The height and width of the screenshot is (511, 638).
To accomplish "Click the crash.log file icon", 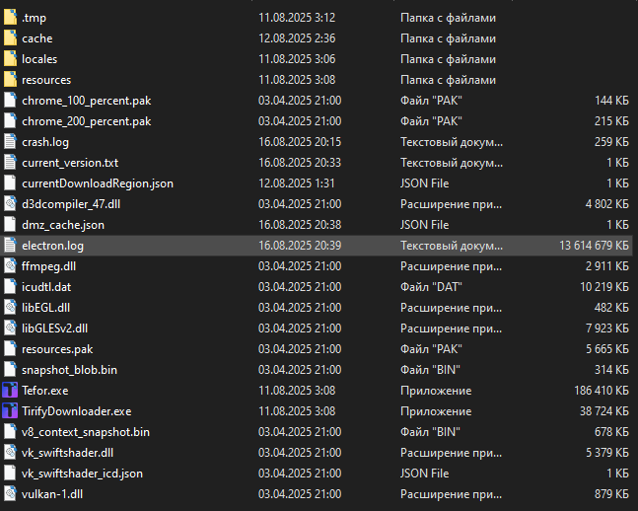I will (x=10, y=141).
